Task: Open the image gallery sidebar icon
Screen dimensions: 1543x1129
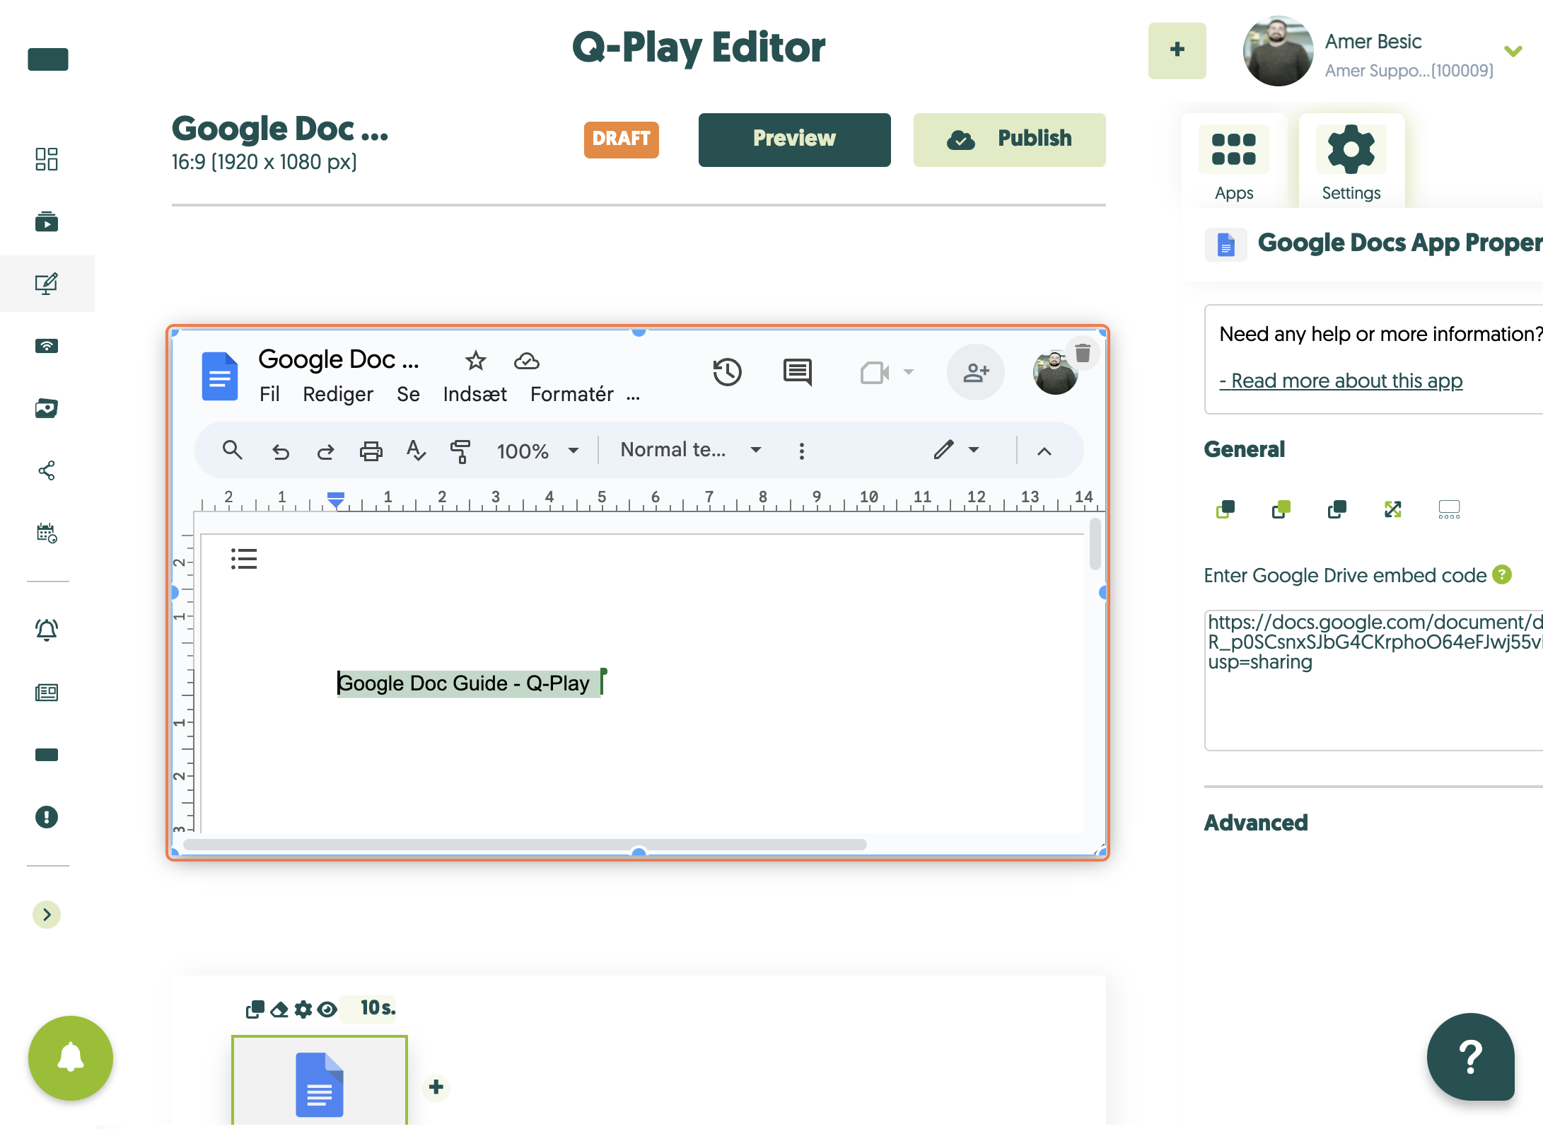Action: [47, 408]
